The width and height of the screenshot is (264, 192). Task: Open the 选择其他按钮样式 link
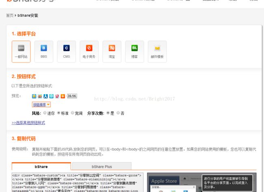pyautogui.click(x=28, y=123)
